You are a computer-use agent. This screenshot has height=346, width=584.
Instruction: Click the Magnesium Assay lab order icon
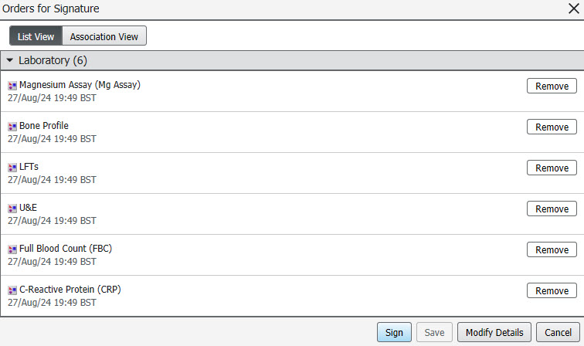click(12, 86)
